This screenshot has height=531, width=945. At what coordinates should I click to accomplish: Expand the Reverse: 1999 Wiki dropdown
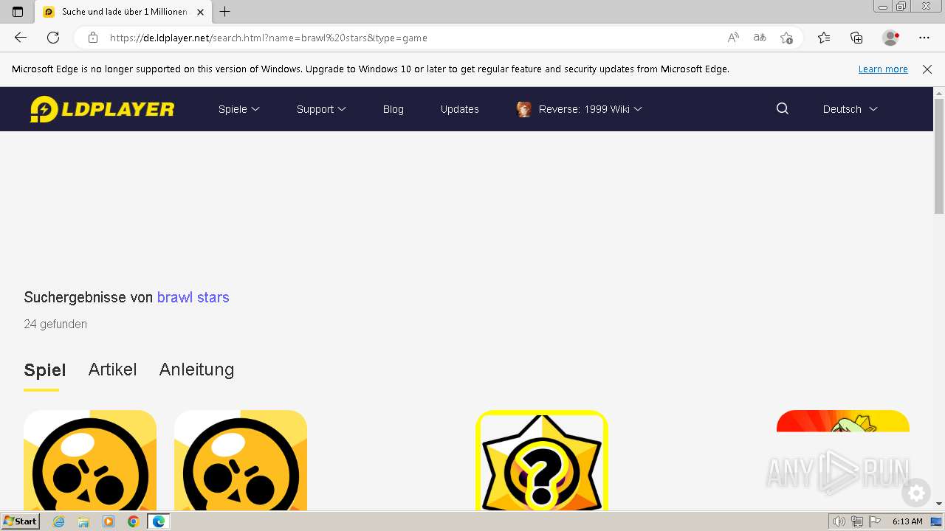point(591,109)
